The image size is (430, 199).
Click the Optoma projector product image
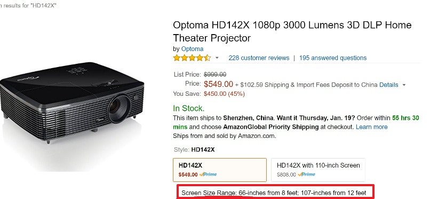click(72, 103)
